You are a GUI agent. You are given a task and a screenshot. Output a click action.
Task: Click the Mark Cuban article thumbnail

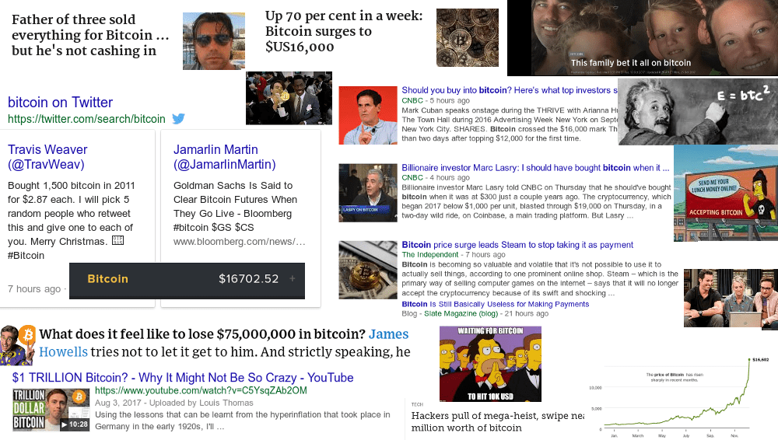click(368, 115)
